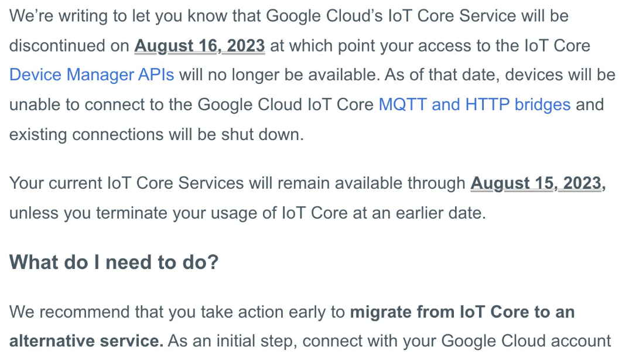
Task: Click the phrase will no longer be available
Action: [269, 74]
